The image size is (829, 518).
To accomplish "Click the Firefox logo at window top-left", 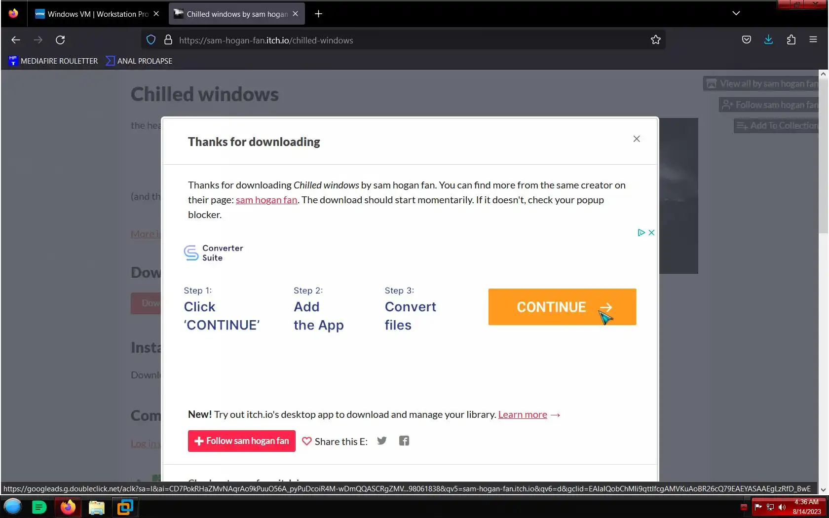I will point(13,13).
